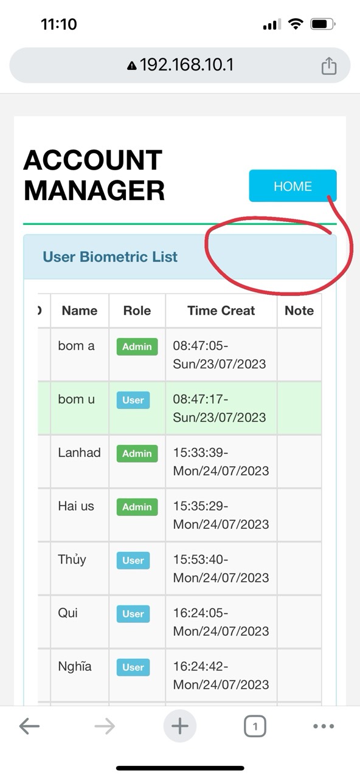
Task: Click the Name column header
Action: click(x=80, y=311)
